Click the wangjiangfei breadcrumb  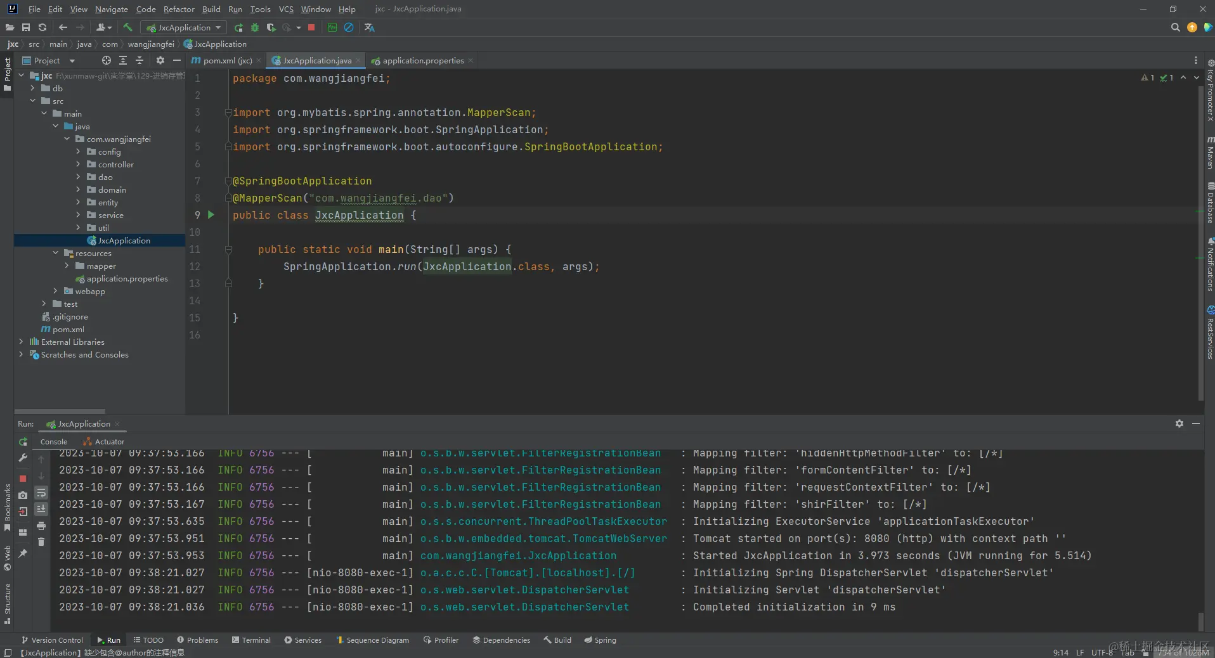(151, 44)
